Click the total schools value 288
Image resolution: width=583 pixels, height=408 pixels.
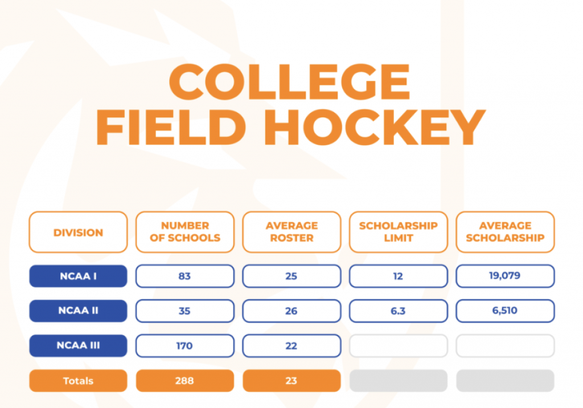pyautogui.click(x=184, y=381)
